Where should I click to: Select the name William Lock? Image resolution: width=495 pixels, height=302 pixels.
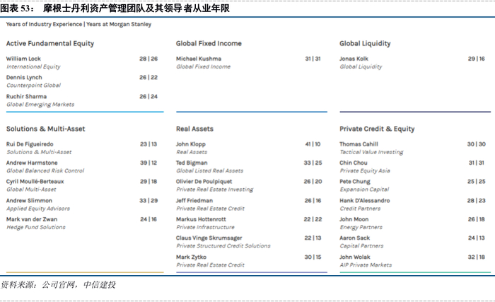click(23, 59)
